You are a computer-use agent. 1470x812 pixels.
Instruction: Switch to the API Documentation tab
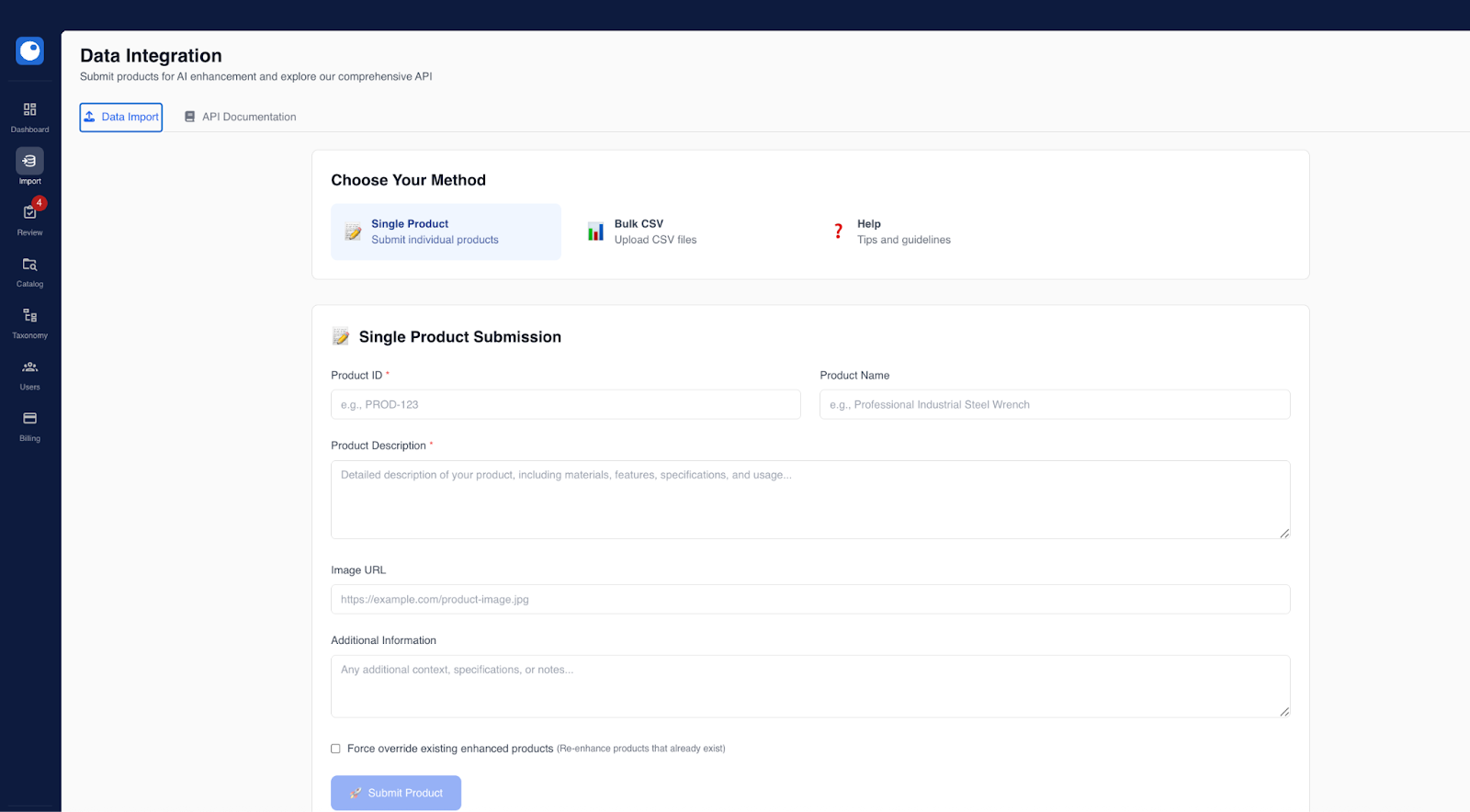240,117
